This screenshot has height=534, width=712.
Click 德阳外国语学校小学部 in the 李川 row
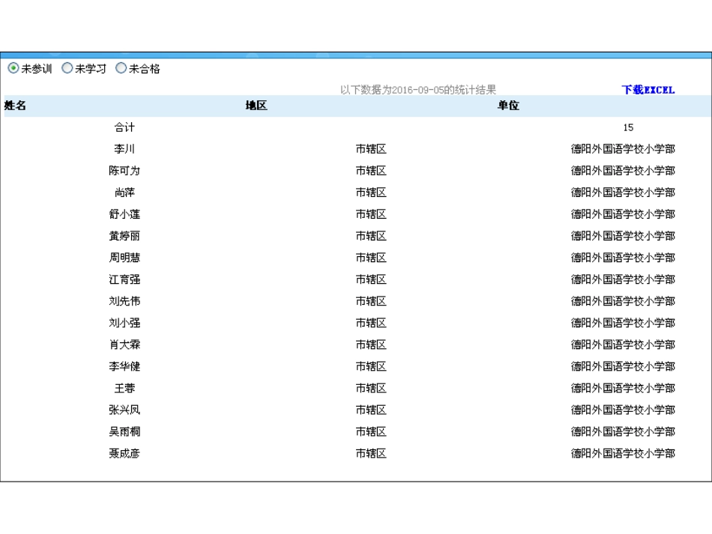click(623, 149)
